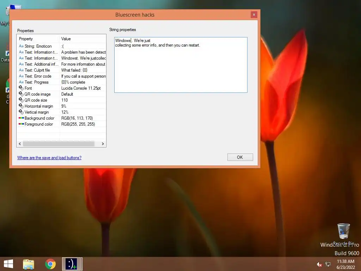The width and height of the screenshot is (361, 271).
Task: Click value 'If you call a support person'
Action: 83,76
